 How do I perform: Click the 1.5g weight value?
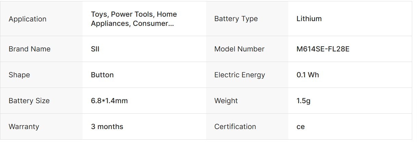[304, 101]
